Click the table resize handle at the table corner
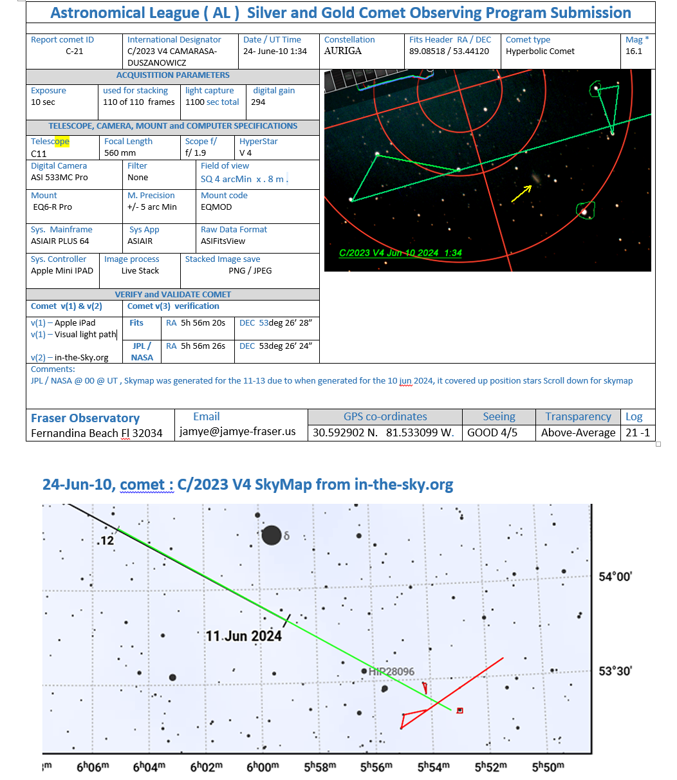 (x=658, y=444)
